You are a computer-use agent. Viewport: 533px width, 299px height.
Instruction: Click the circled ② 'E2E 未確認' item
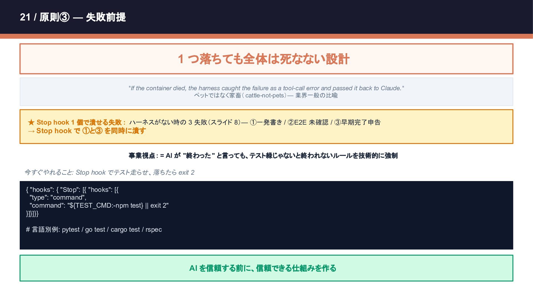pyautogui.click(x=308, y=122)
